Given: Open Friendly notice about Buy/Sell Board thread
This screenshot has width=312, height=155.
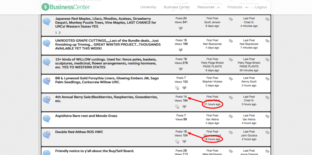Looking at the screenshot, I should click(94, 151).
